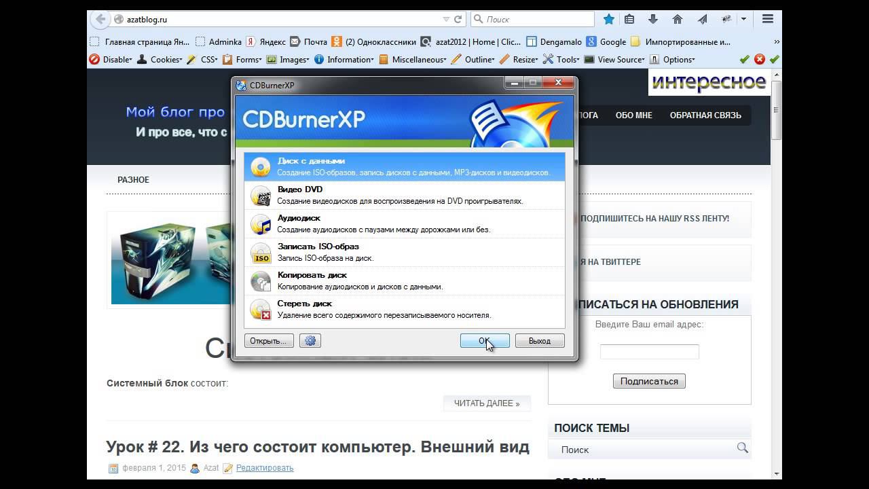Expand the Resize dropdown

519,59
